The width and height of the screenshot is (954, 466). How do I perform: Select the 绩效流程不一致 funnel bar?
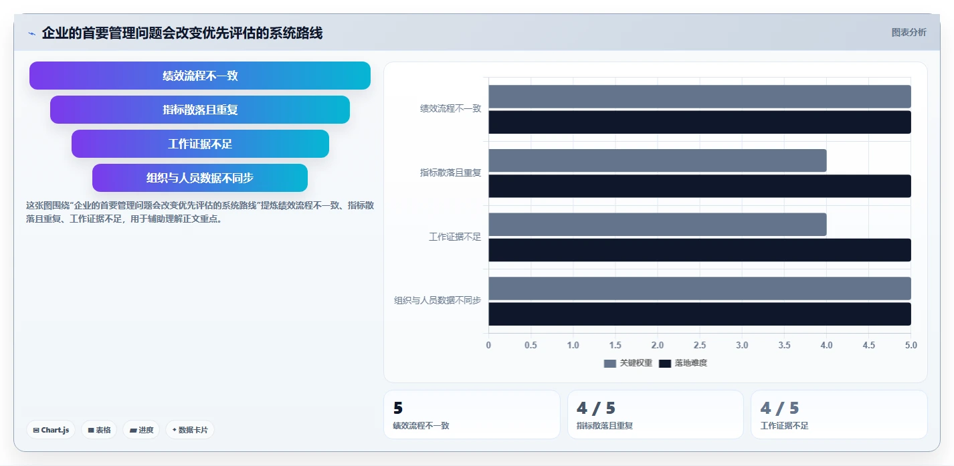[x=200, y=76]
